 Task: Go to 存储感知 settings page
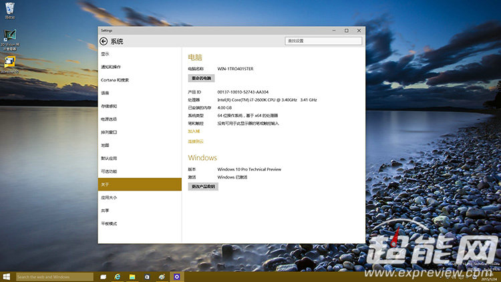click(x=109, y=106)
